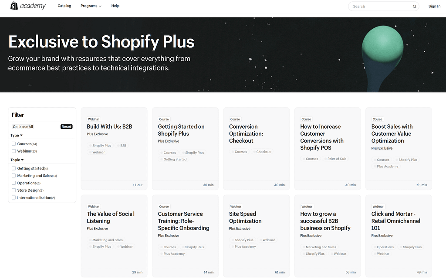Click the Shopify Academy logo

pos(27,6)
